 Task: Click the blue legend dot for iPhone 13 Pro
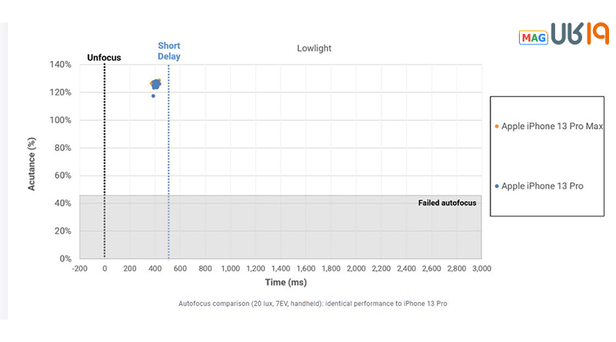pyautogui.click(x=497, y=186)
